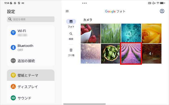The image size is (169, 105).
Task: Click the yellow wallpaper and theme icon
Action: click(13, 75)
